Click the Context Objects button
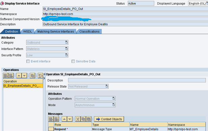The height and width of the screenshot is (131, 208). (109, 119)
